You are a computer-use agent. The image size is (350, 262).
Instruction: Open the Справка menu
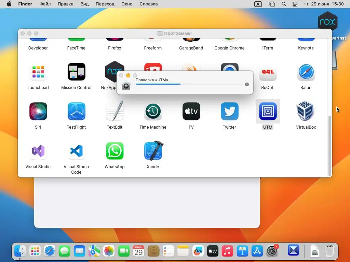[148, 4]
